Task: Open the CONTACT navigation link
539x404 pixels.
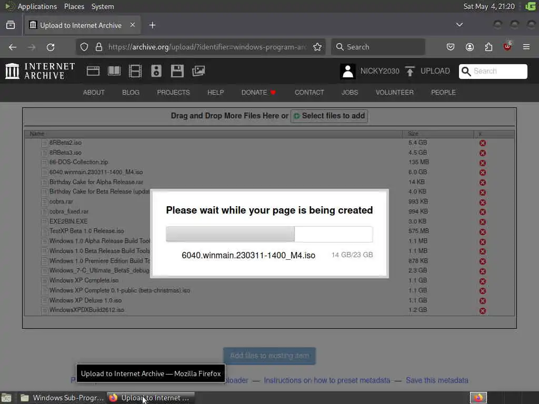Action: pyautogui.click(x=310, y=93)
